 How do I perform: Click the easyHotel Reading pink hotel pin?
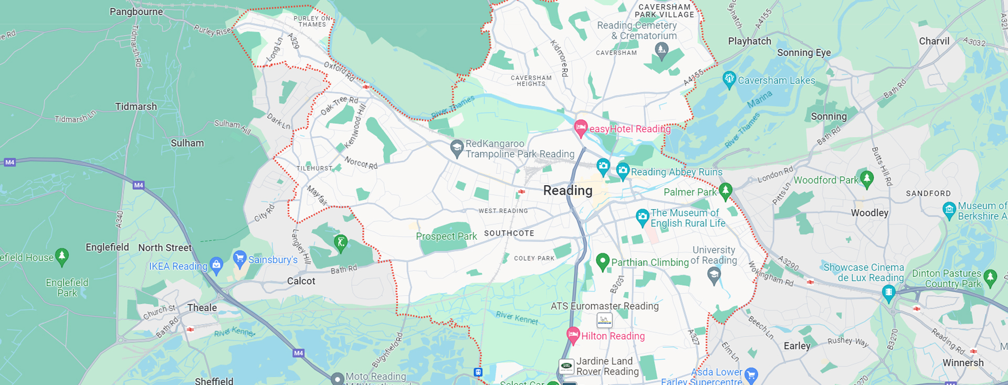click(x=580, y=128)
